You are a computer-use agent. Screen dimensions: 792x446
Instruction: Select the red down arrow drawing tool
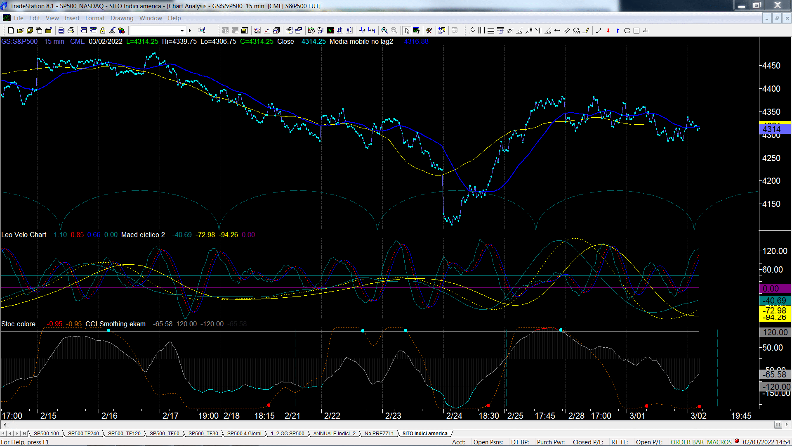pyautogui.click(x=608, y=31)
